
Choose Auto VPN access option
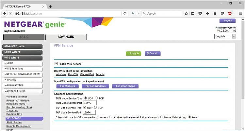[189, 117]
